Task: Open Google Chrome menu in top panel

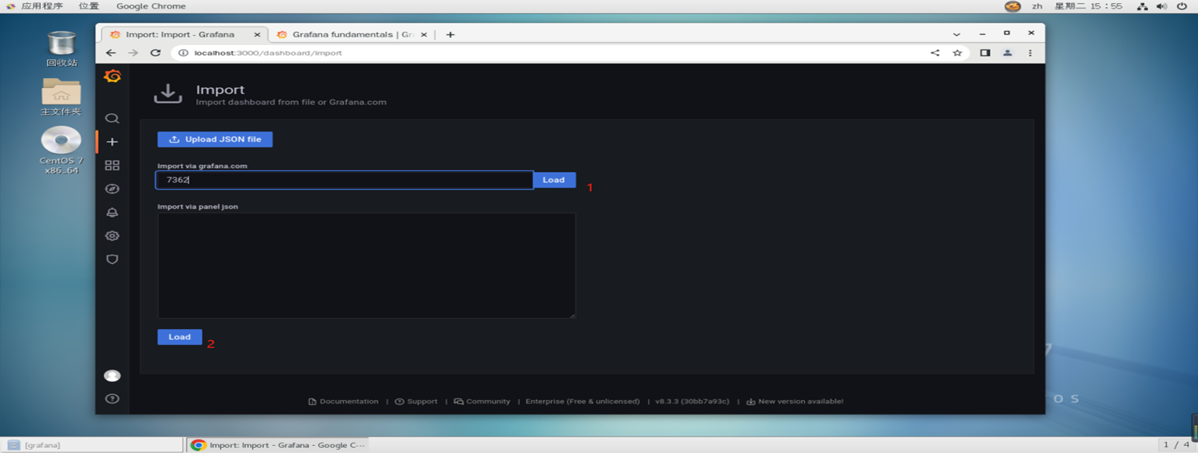Action: (151, 6)
